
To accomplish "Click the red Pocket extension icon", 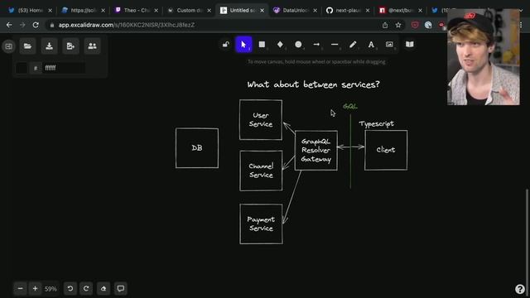I will pos(415,25).
